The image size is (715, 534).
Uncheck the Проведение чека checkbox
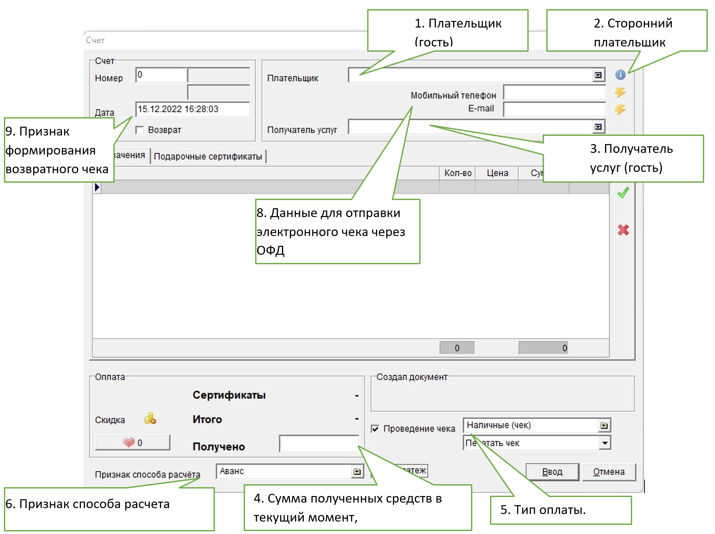375,429
